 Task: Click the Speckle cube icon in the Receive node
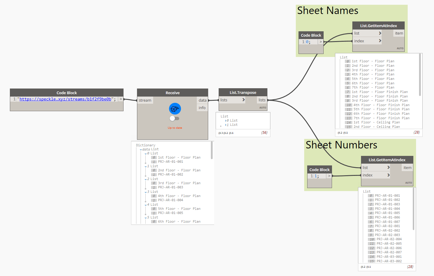click(175, 108)
